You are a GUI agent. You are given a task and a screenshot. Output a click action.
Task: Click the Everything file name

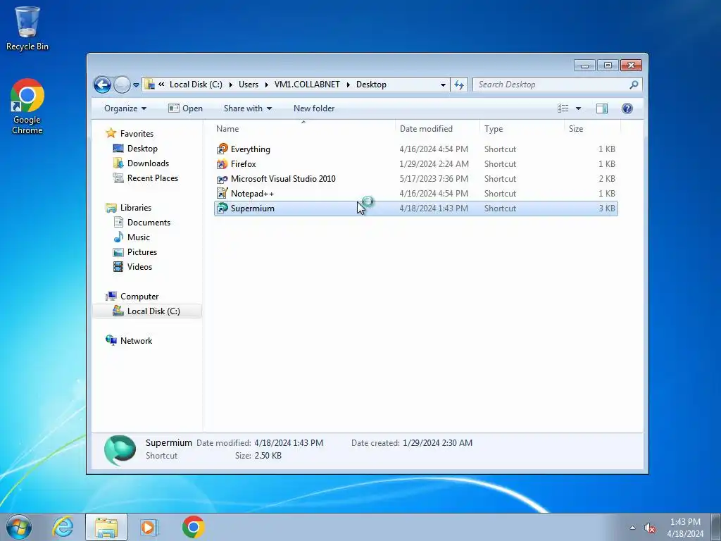tap(250, 149)
